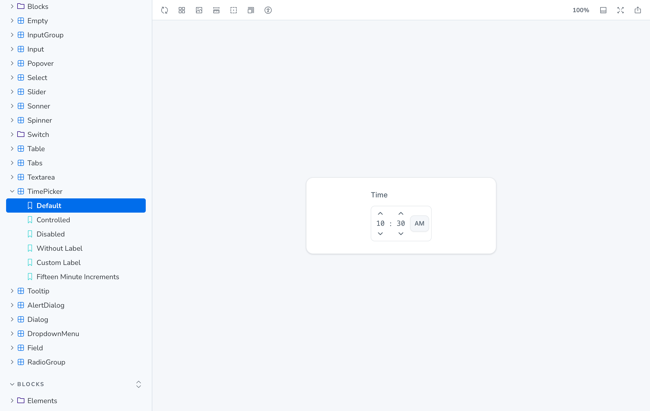Screen dimensions: 650x411
Task: Toggle the grid overlay
Action: (181, 10)
